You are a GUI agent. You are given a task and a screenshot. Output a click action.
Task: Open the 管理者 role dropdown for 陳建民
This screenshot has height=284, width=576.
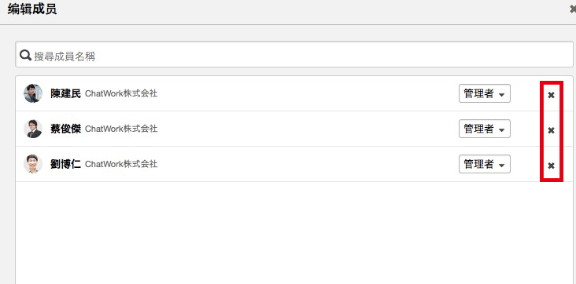point(485,93)
